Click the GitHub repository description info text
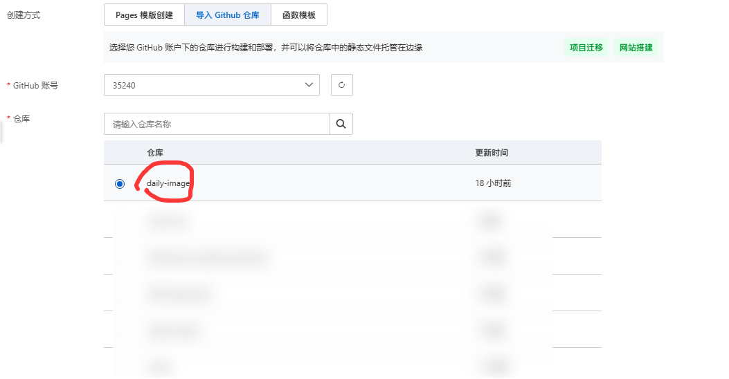Screen dimensions: 729x379 (x=266, y=48)
